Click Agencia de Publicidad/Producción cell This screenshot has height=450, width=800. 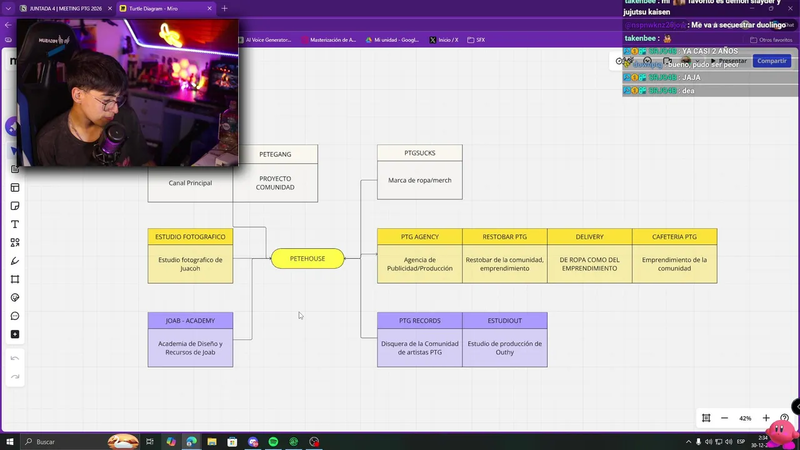click(419, 264)
